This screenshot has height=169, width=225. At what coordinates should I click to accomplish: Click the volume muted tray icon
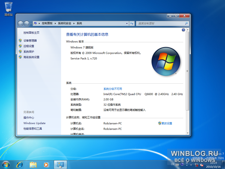(202, 165)
